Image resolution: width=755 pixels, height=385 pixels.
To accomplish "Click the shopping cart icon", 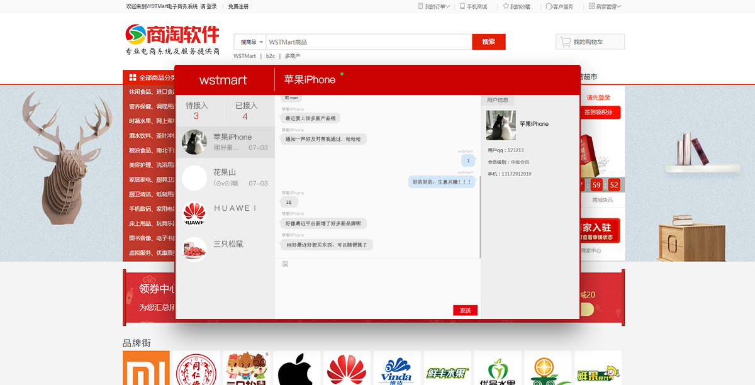I will 566,42.
